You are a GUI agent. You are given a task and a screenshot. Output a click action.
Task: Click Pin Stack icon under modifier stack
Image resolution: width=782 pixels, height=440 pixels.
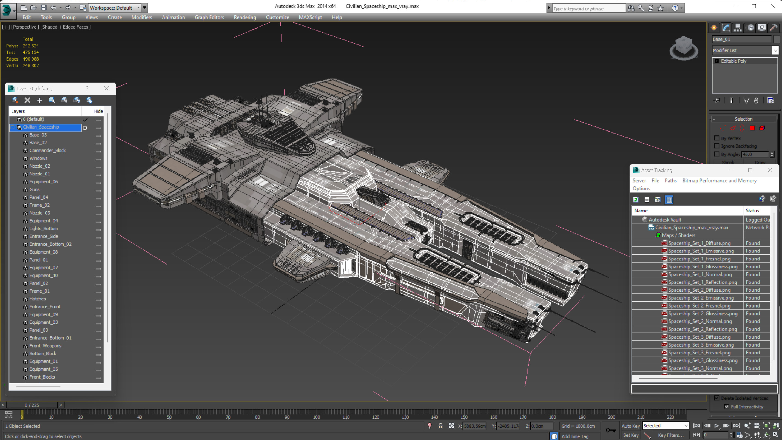[x=717, y=101]
